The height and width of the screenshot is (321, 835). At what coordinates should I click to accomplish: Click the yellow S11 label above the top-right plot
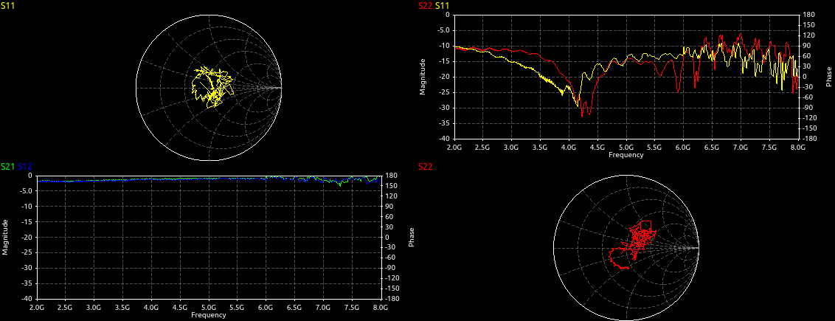click(x=443, y=6)
